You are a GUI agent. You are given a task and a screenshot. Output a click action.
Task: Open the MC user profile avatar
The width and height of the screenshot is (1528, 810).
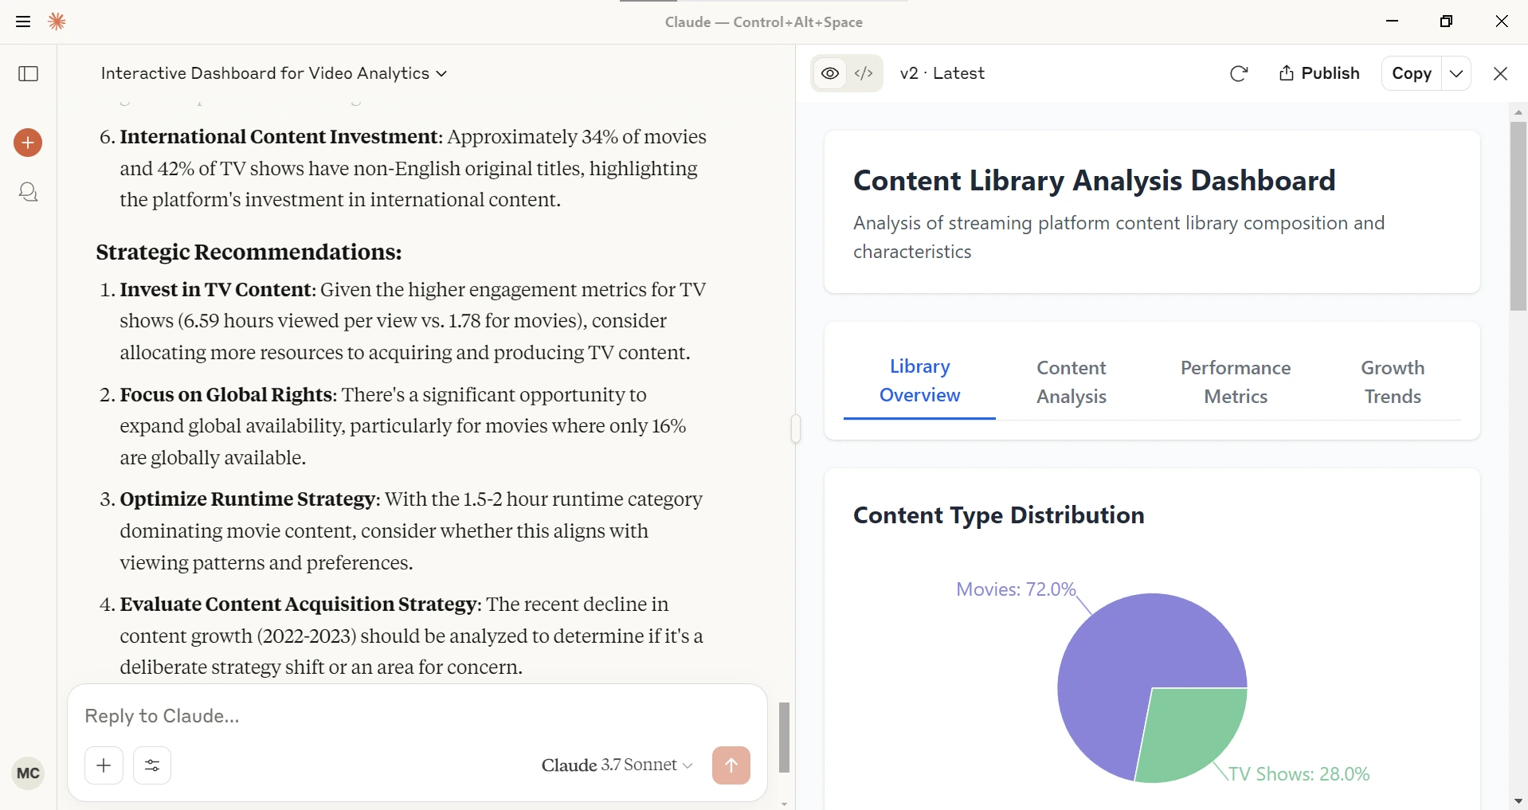point(28,773)
